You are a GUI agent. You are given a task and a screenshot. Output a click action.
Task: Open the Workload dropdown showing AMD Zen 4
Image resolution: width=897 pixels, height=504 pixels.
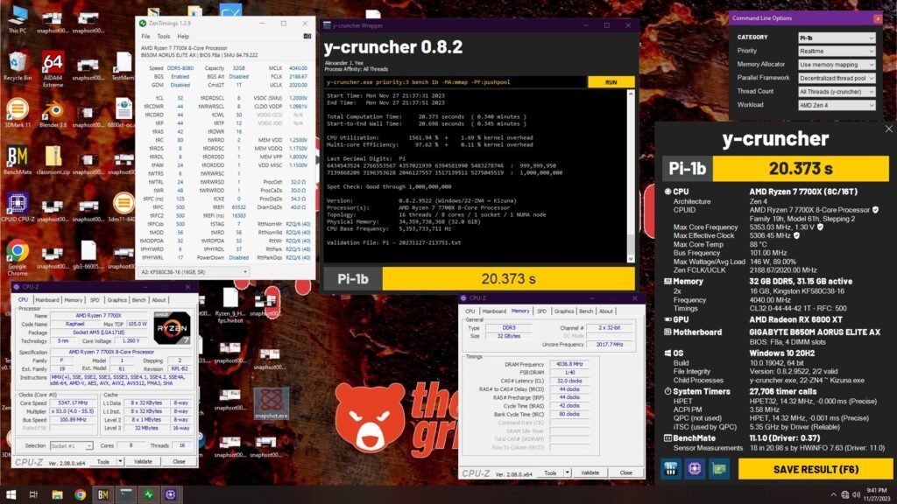pyautogui.click(x=835, y=104)
